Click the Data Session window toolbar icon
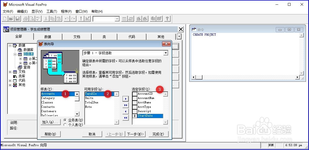The height and width of the screenshot is (150, 309). (131, 19)
